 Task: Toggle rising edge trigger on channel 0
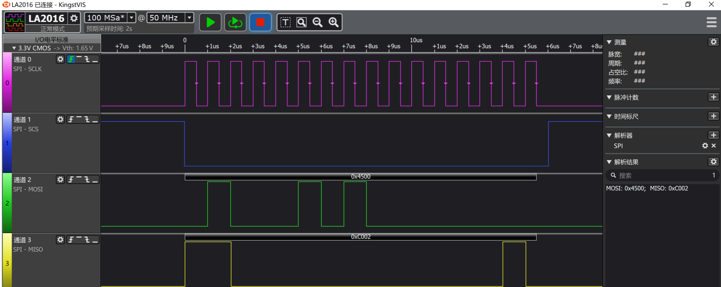click(71, 59)
